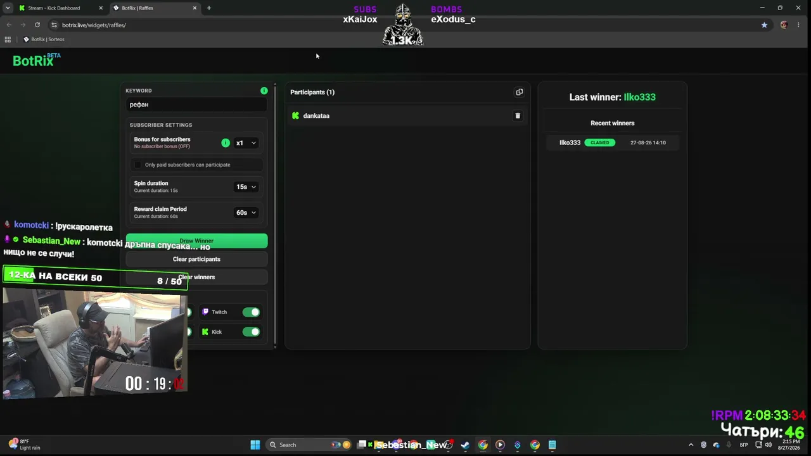Click the browser address bar URL

pyautogui.click(x=94, y=25)
